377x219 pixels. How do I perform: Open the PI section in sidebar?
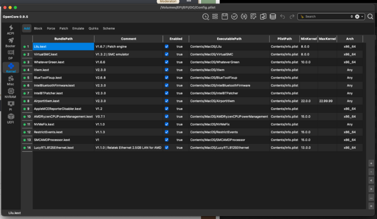[10, 106]
